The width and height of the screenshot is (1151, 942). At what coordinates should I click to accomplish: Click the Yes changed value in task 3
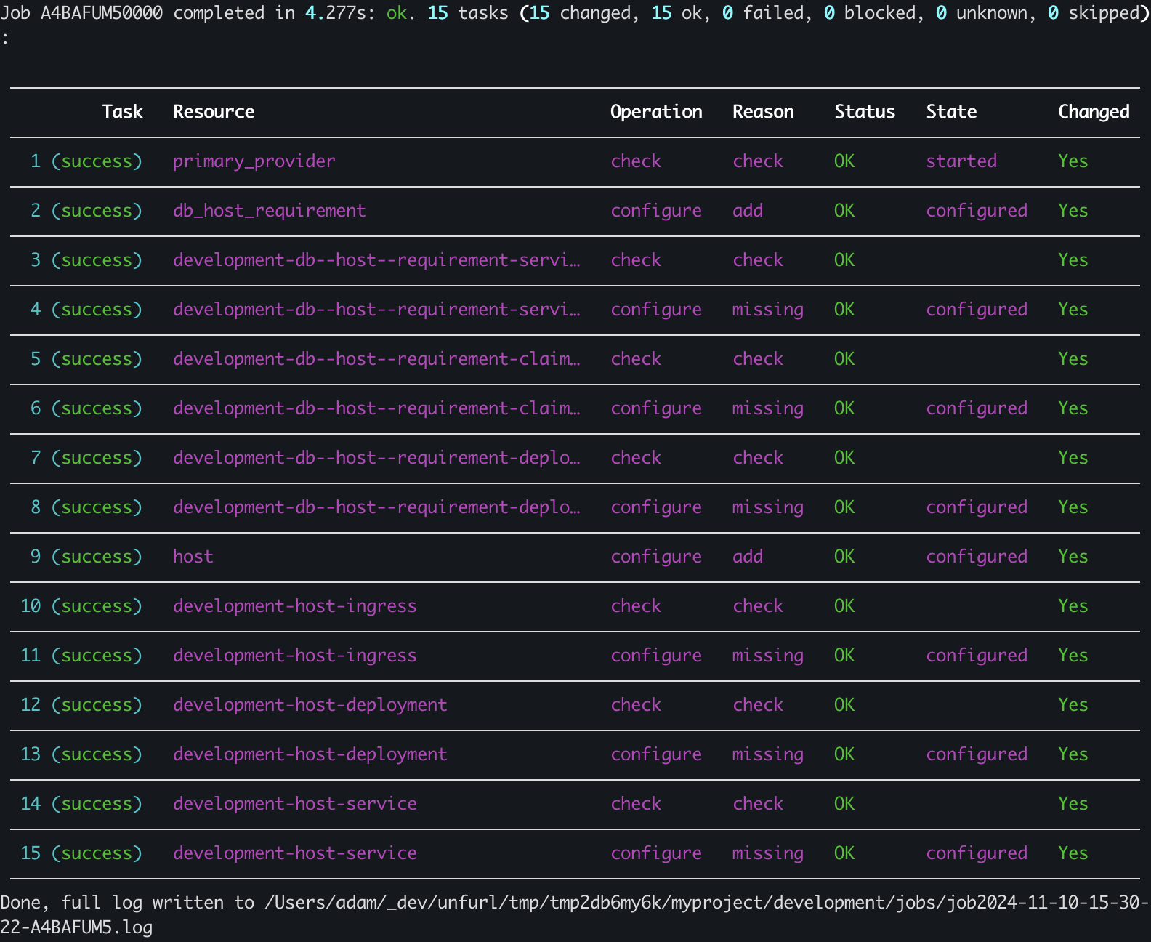tap(1073, 260)
